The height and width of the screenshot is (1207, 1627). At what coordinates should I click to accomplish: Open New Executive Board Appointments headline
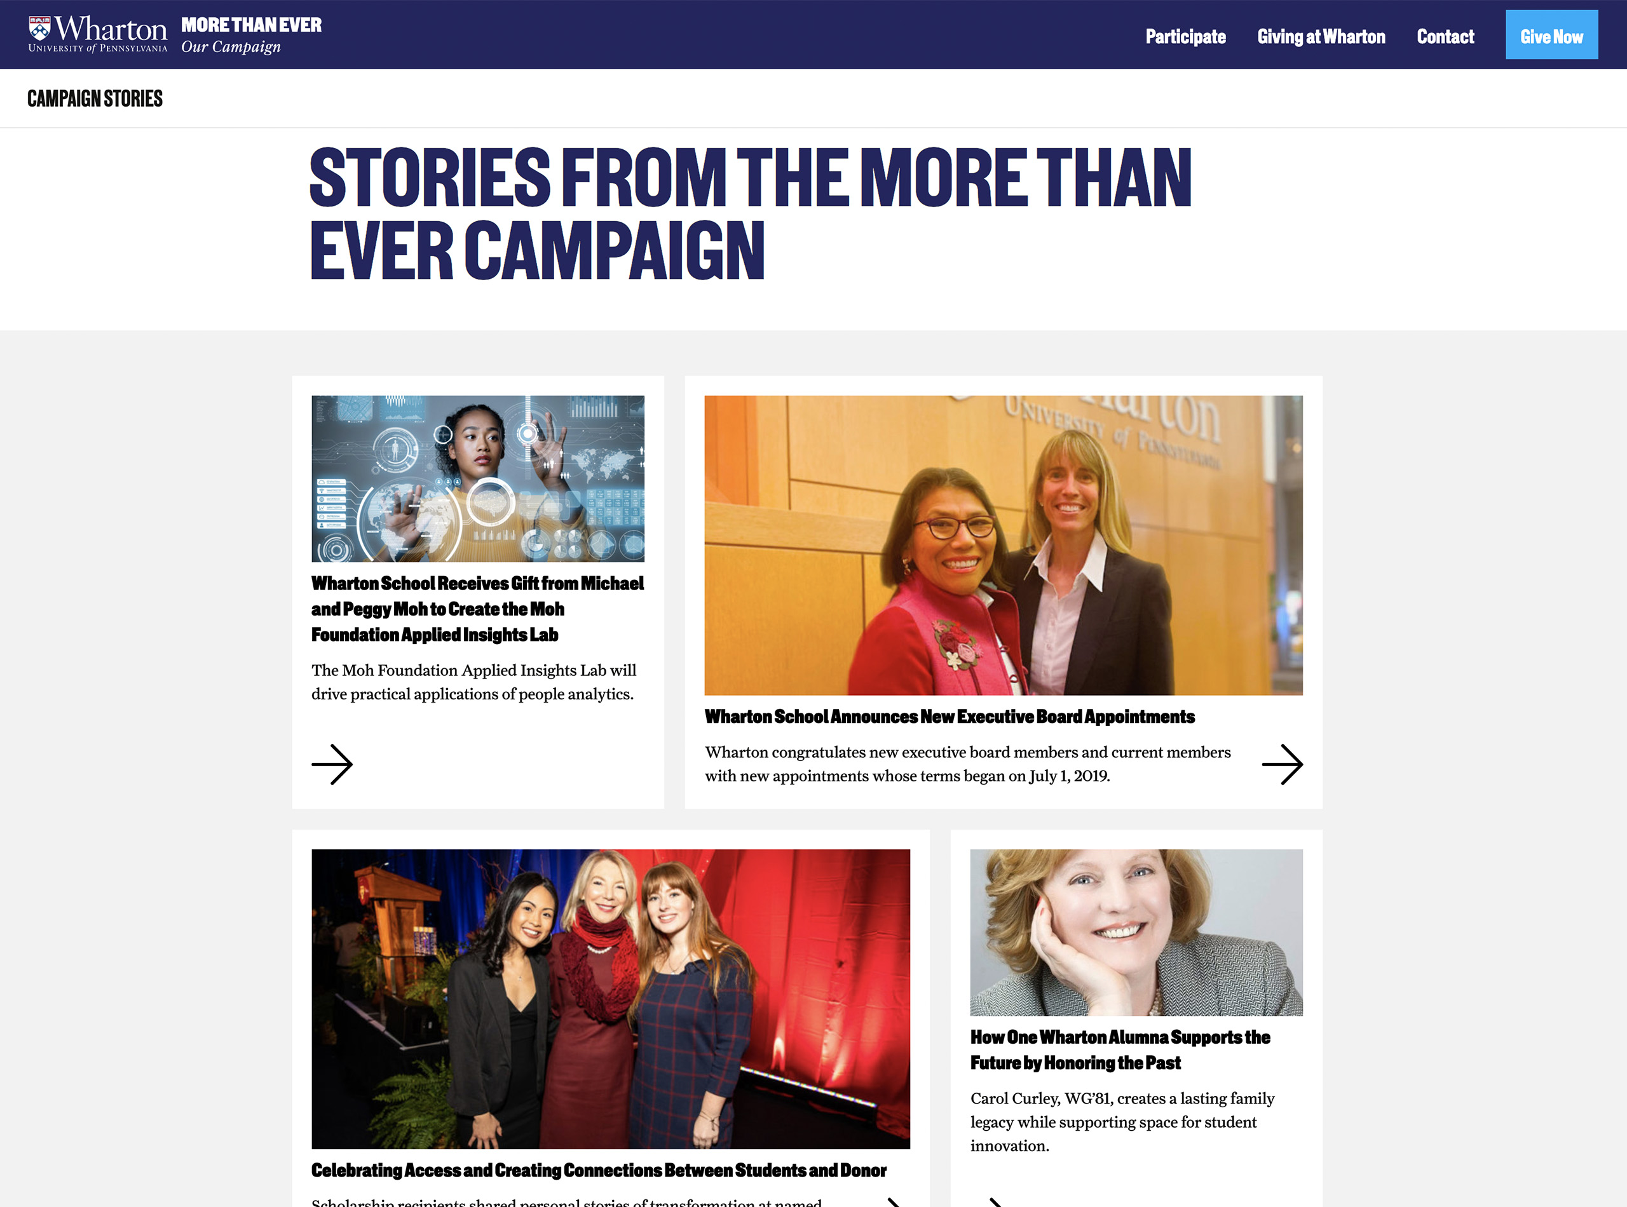pos(950,717)
